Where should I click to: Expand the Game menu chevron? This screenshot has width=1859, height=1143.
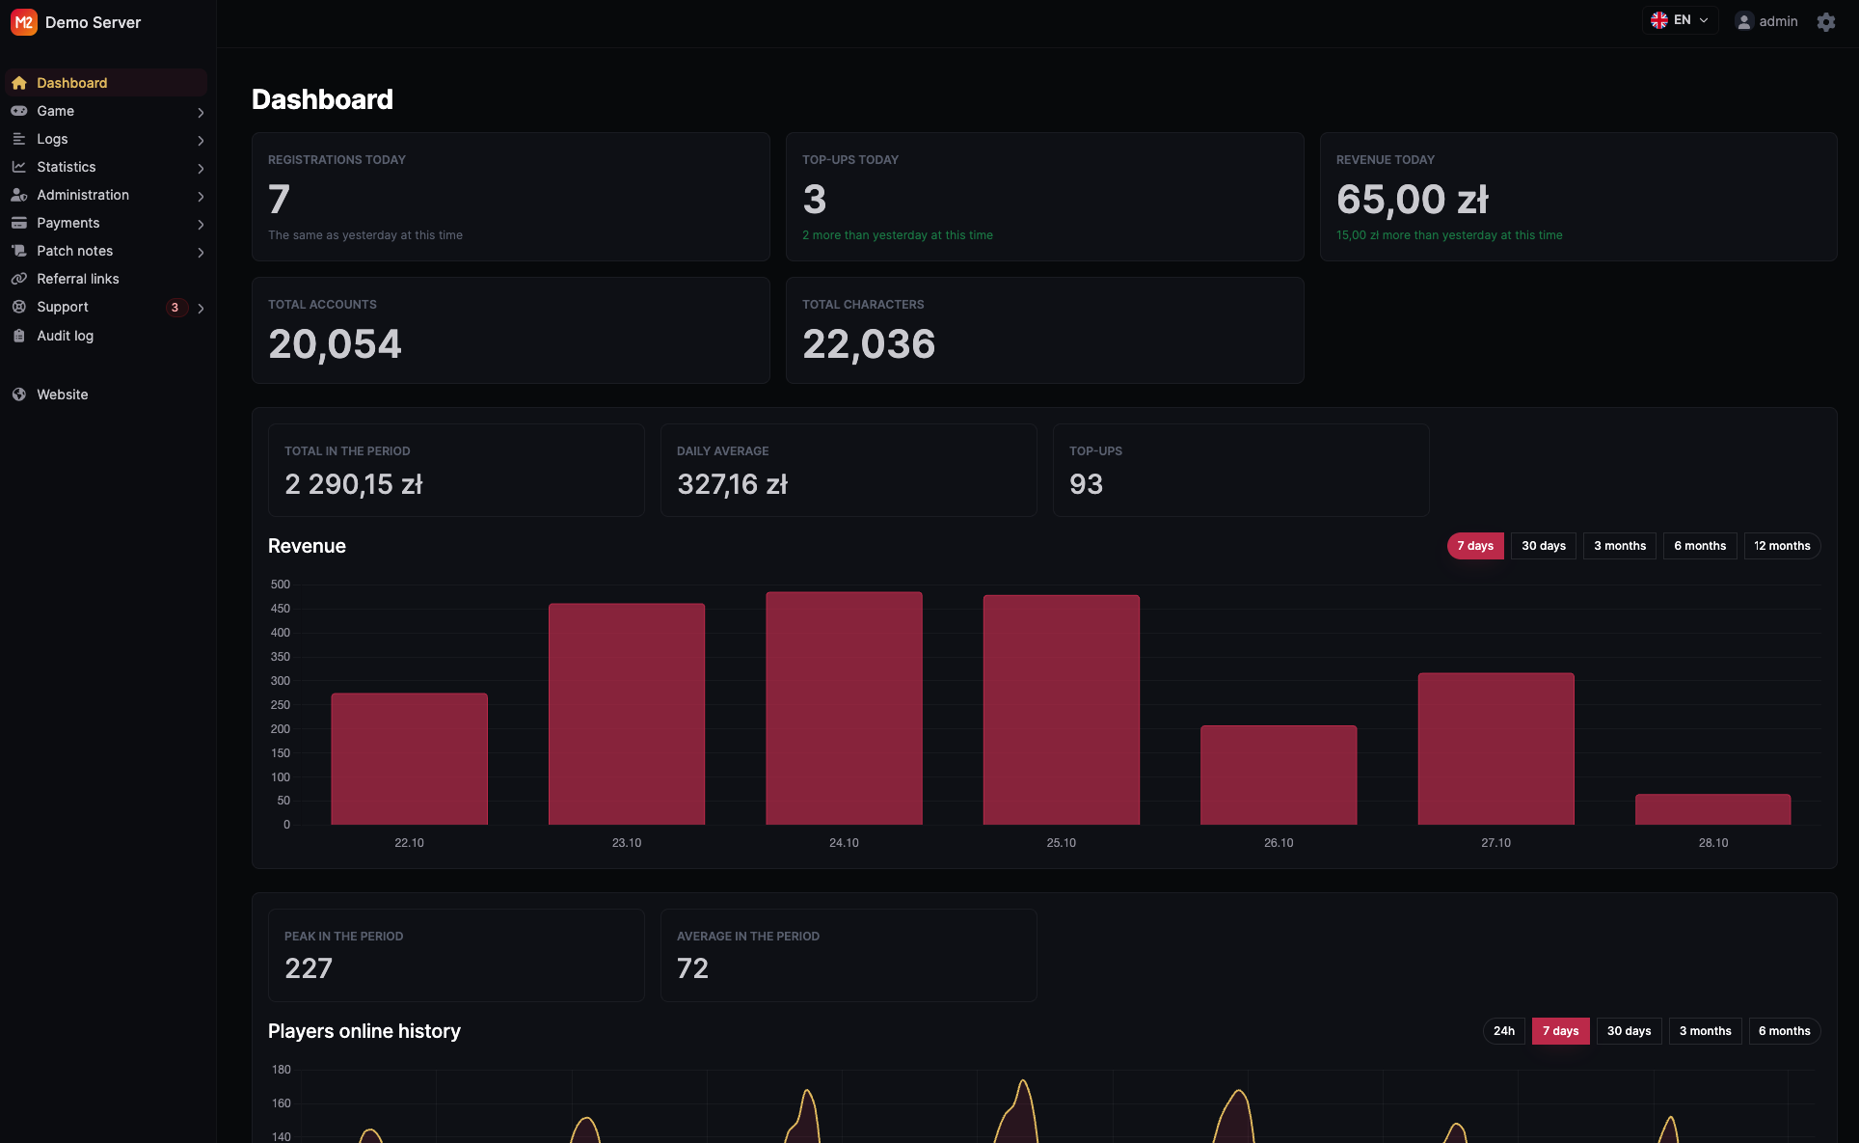pos(201,112)
